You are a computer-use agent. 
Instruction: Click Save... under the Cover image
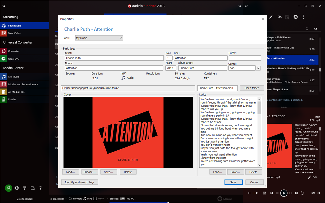pos(109,172)
